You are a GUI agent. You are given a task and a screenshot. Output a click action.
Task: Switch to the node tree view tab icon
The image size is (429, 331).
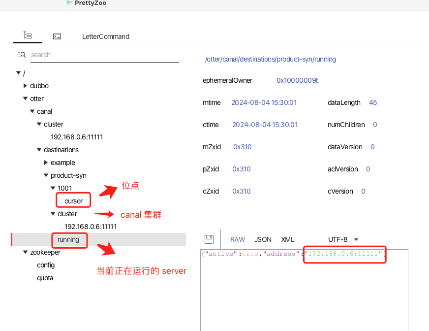click(28, 36)
